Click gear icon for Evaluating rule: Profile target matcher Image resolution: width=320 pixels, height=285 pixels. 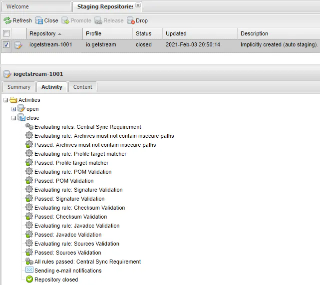point(29,153)
